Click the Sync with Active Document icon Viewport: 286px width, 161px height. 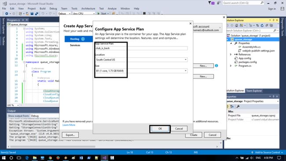tap(257, 26)
